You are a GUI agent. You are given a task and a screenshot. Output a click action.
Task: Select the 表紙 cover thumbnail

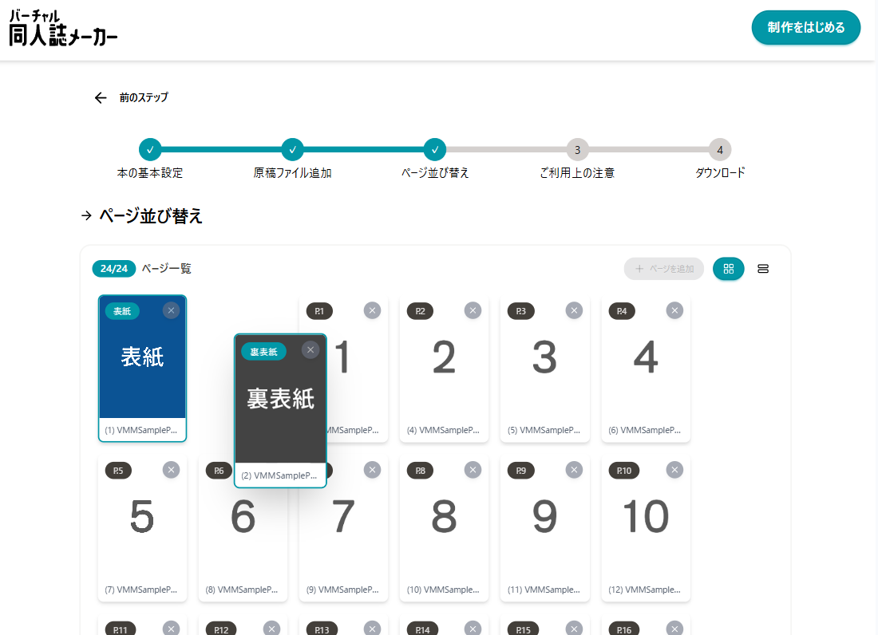142,368
